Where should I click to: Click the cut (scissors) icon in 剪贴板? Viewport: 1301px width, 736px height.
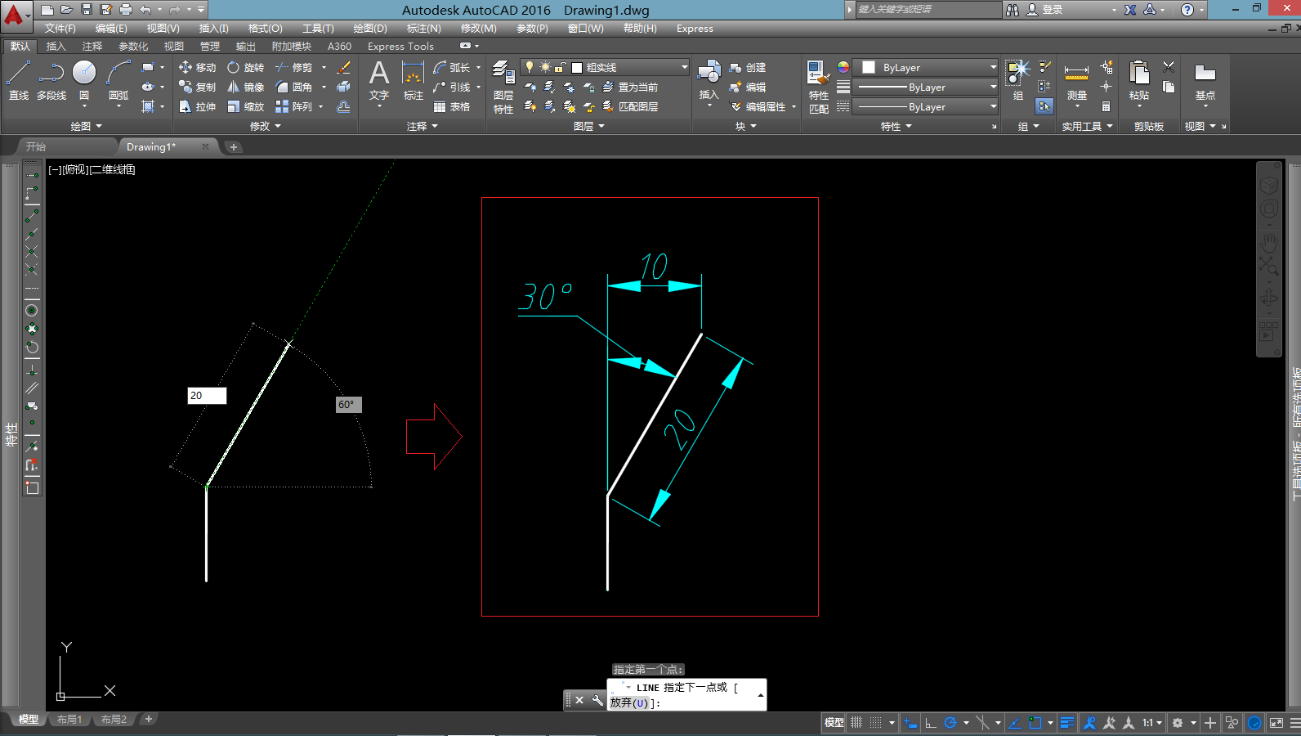pyautogui.click(x=1169, y=67)
